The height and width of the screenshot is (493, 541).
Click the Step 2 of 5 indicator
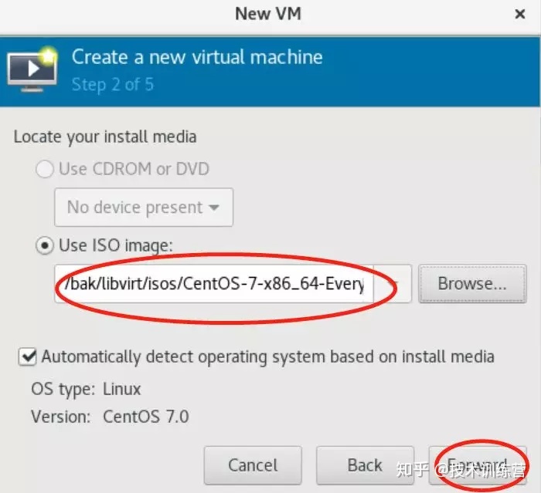113,85
